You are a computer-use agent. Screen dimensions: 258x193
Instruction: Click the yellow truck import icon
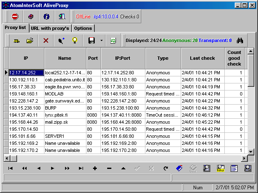pos(17,40)
